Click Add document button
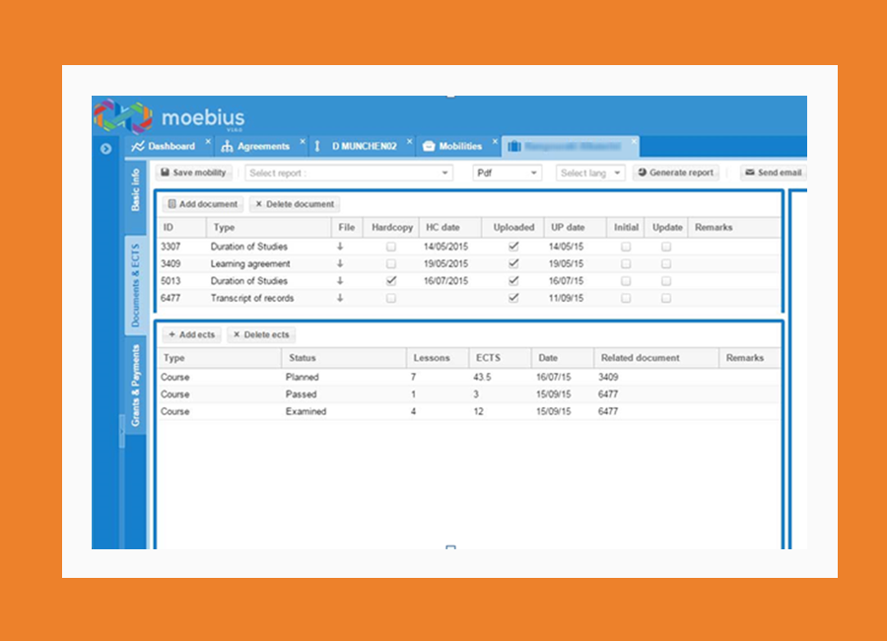The width and height of the screenshot is (887, 641). [x=203, y=204]
